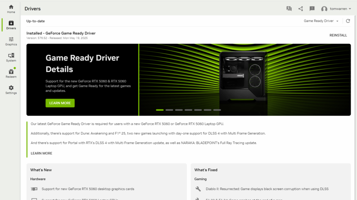Open the Home section in the sidebar
357x200 pixels.
[11, 9]
